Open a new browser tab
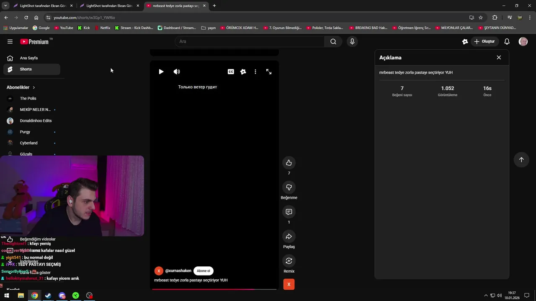The image size is (536, 301). pyautogui.click(x=214, y=6)
